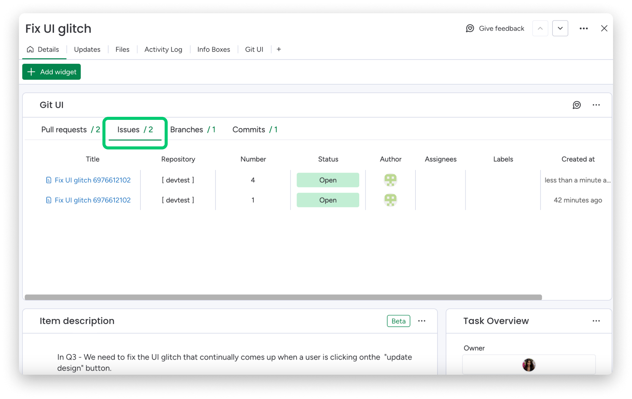Click the Number column header
The height and width of the screenshot is (399, 632).
click(x=253, y=159)
